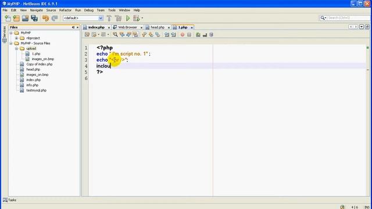Image resolution: width=372 pixels, height=209 pixels.
Task: Run the project with green play icon
Action: point(128,18)
